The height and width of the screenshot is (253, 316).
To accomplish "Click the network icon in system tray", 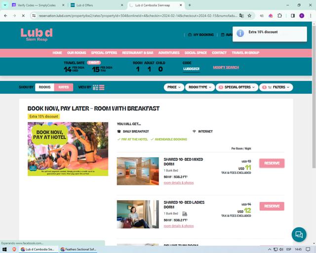I will pos(276,250).
